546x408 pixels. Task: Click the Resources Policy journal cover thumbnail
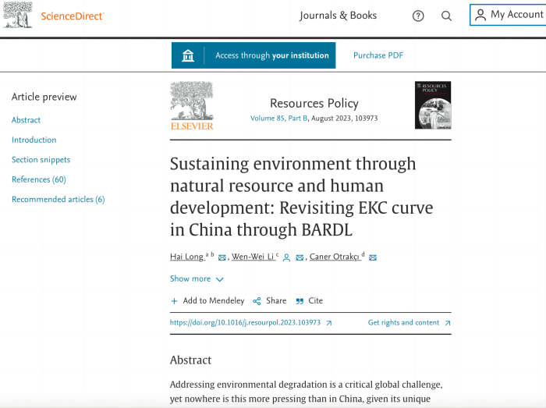[433, 105]
